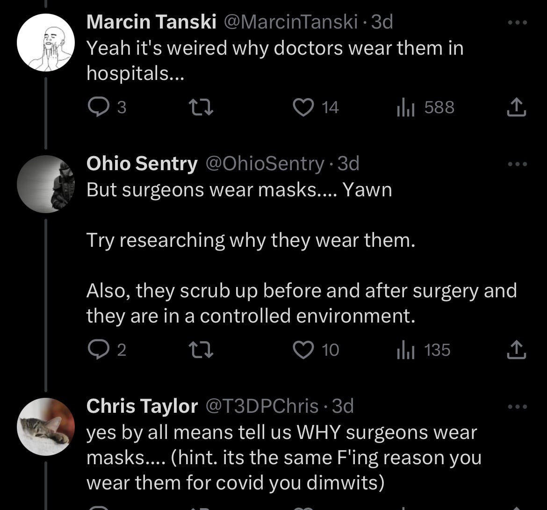Share Ohio Sentry's tweet
The height and width of the screenshot is (510, 547).
(x=517, y=350)
